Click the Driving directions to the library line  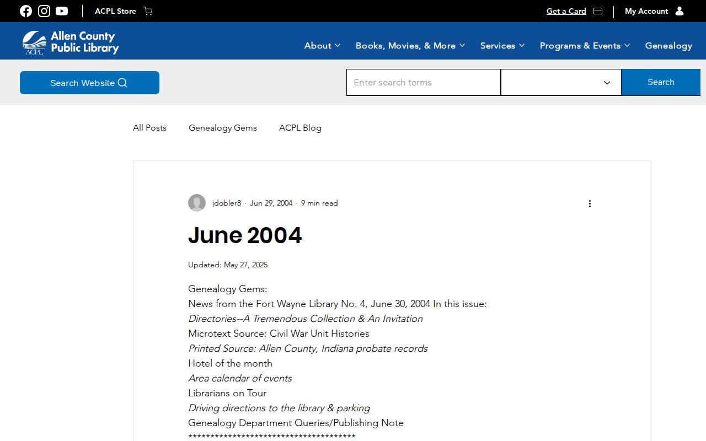[x=279, y=408]
